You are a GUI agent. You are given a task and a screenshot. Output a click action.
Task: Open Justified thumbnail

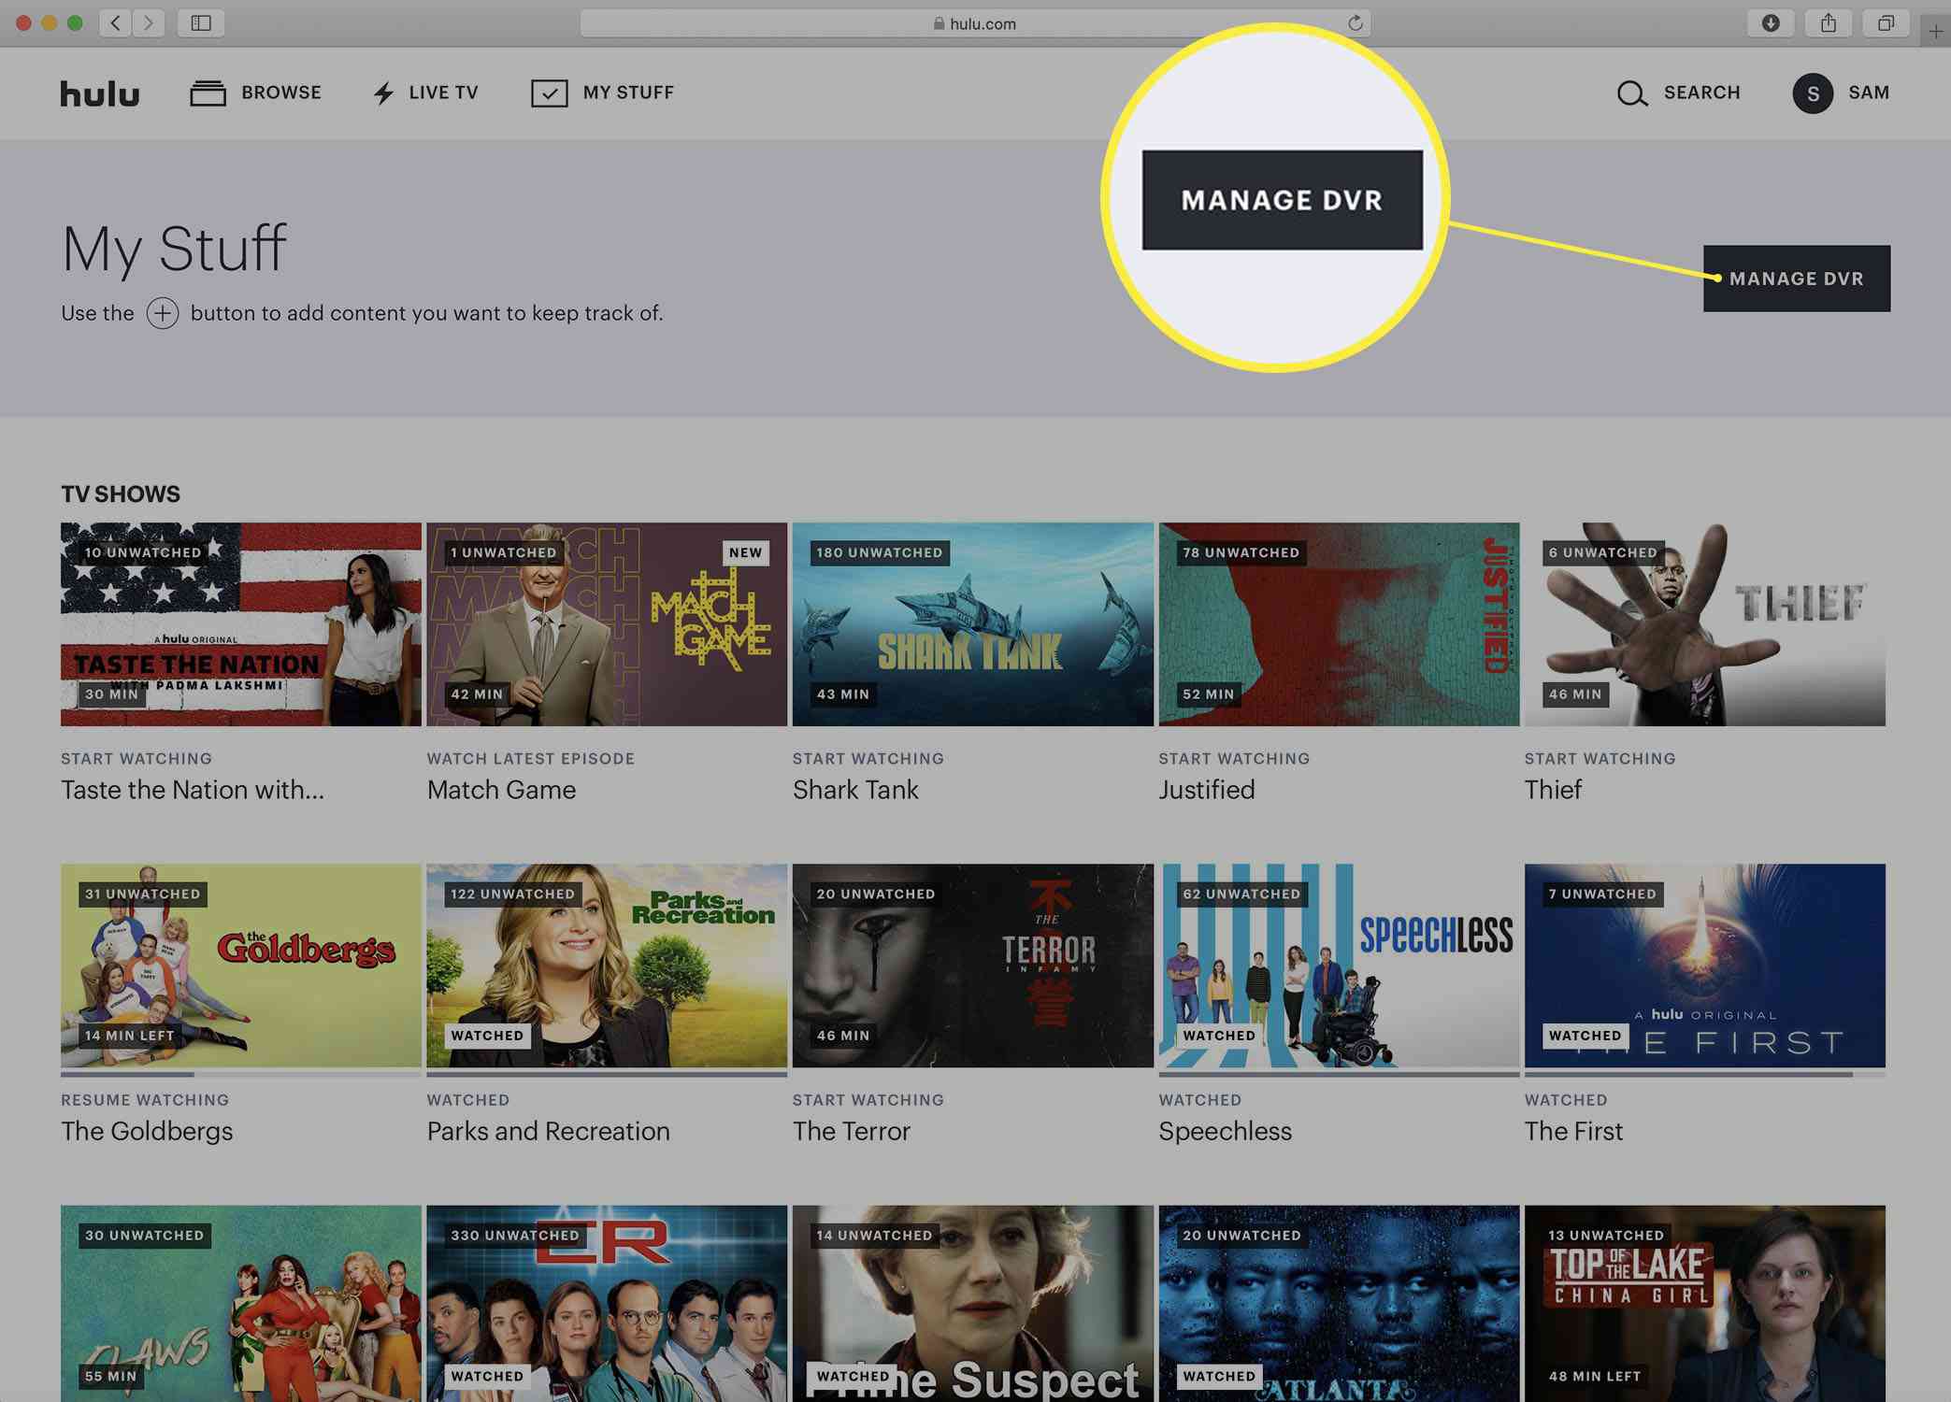point(1339,624)
